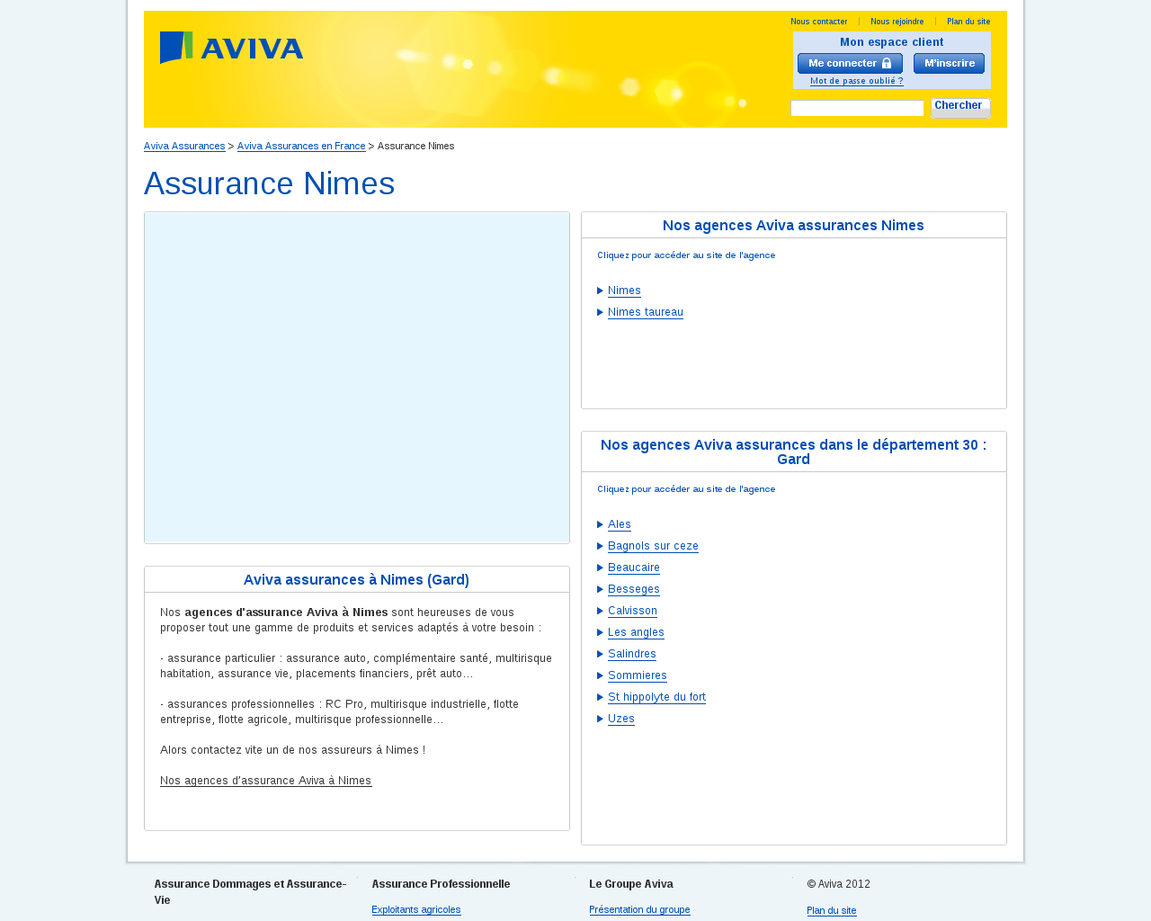Click arrow bullet beside Nimes taureau
This screenshot has width=1151, height=921.
pyautogui.click(x=601, y=312)
